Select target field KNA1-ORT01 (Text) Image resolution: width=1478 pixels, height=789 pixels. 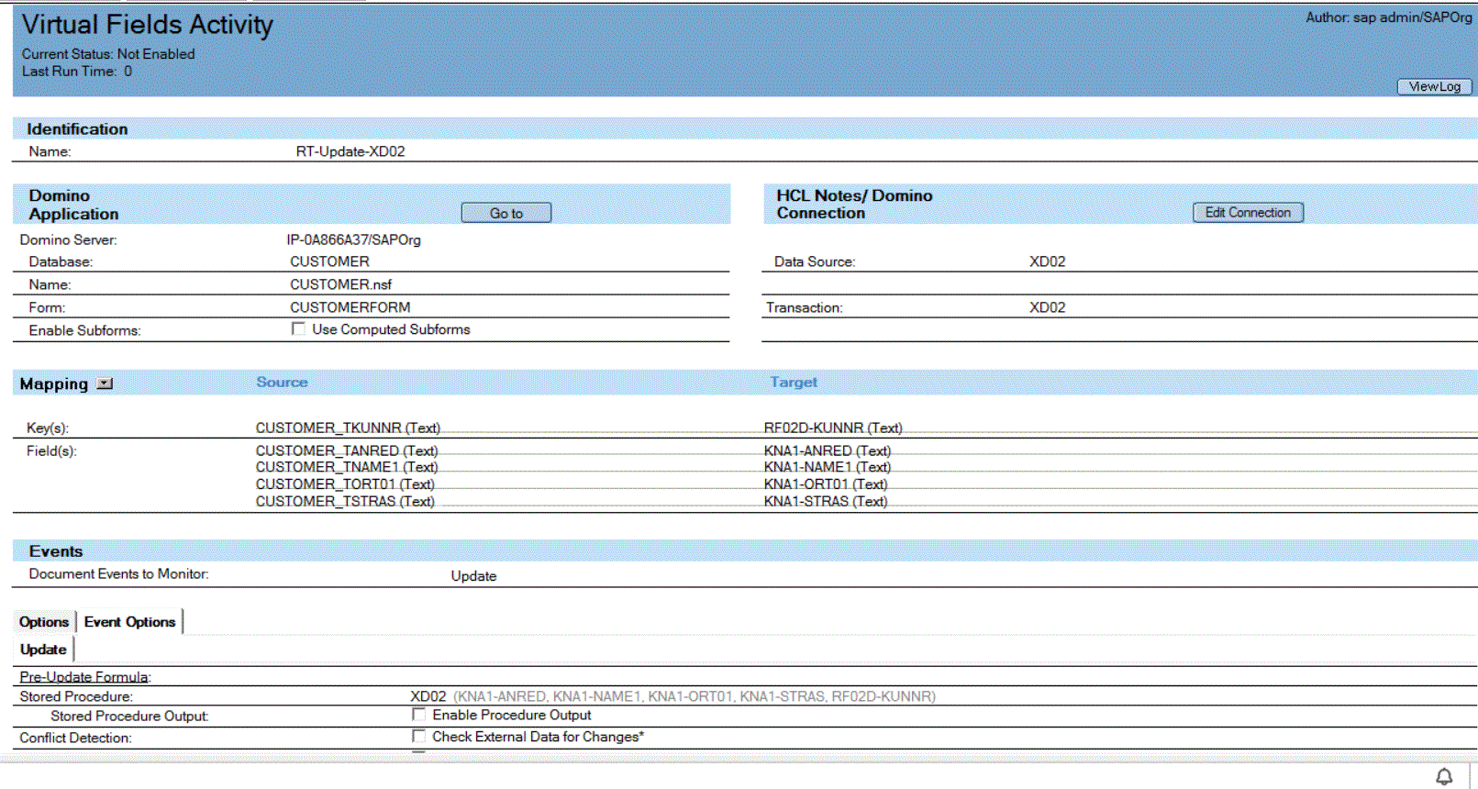[826, 484]
